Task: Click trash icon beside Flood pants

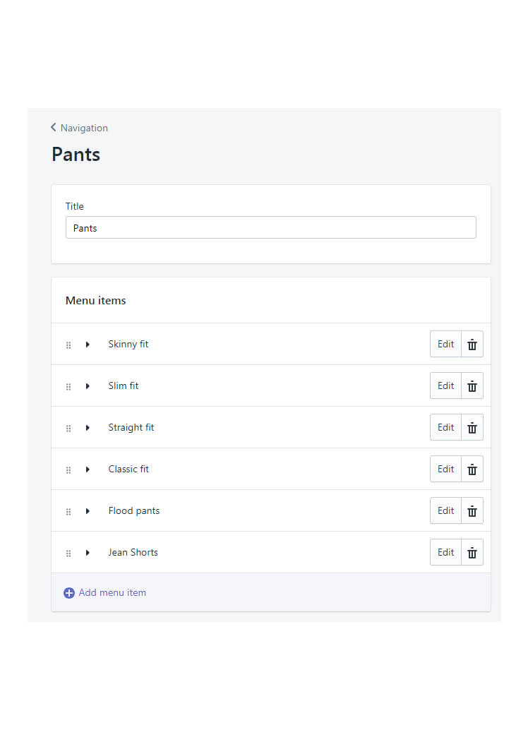Action: tap(472, 510)
